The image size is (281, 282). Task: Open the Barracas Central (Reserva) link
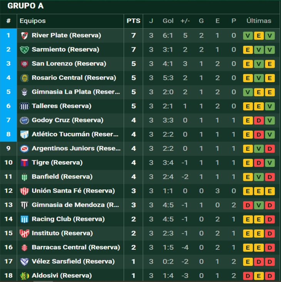[x=76, y=247]
